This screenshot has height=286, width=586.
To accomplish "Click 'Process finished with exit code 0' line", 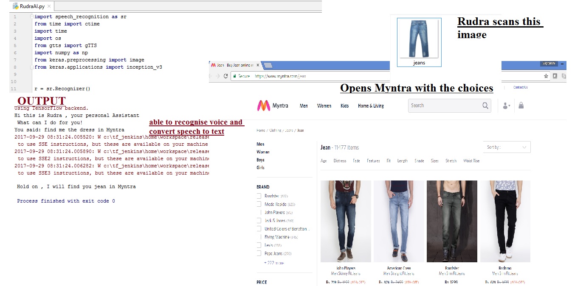I will 66,201.
